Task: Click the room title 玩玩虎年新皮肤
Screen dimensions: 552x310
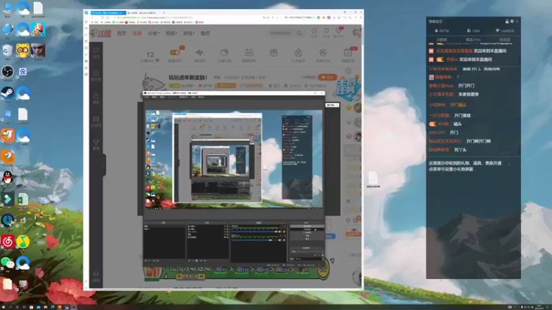Action: 188,77
